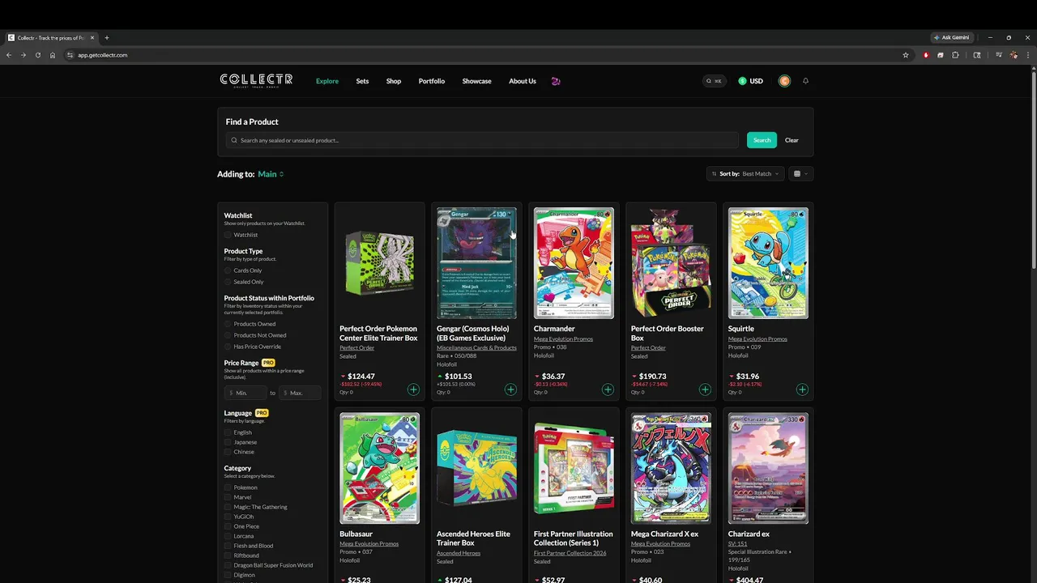Click the Chrome profile avatar
This screenshot has width=1037, height=583.
click(x=1014, y=55)
